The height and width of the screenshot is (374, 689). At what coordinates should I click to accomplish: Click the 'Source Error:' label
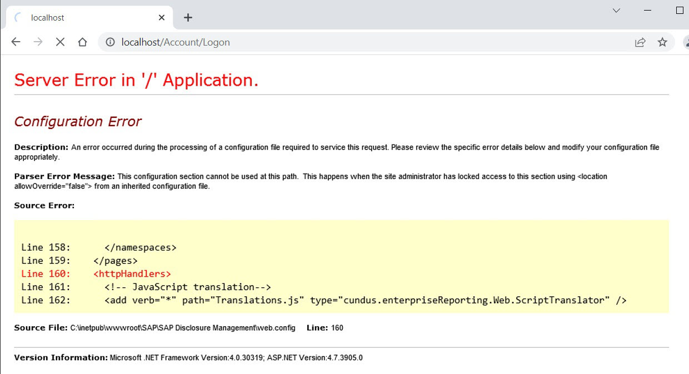tap(44, 206)
